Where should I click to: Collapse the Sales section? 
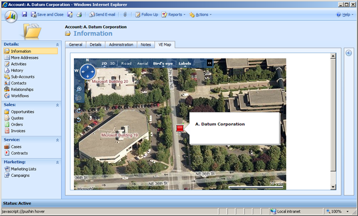pyautogui.click(x=57, y=105)
